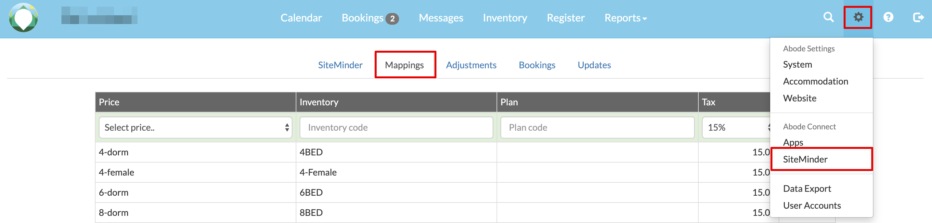Open the Register page
932x223 pixels.
point(565,18)
